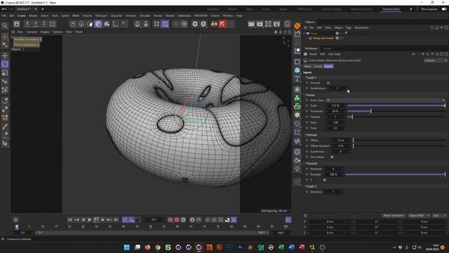Screen dimensions: 449x253
Task: Jump to the end of the timeline
Action: point(116,220)
